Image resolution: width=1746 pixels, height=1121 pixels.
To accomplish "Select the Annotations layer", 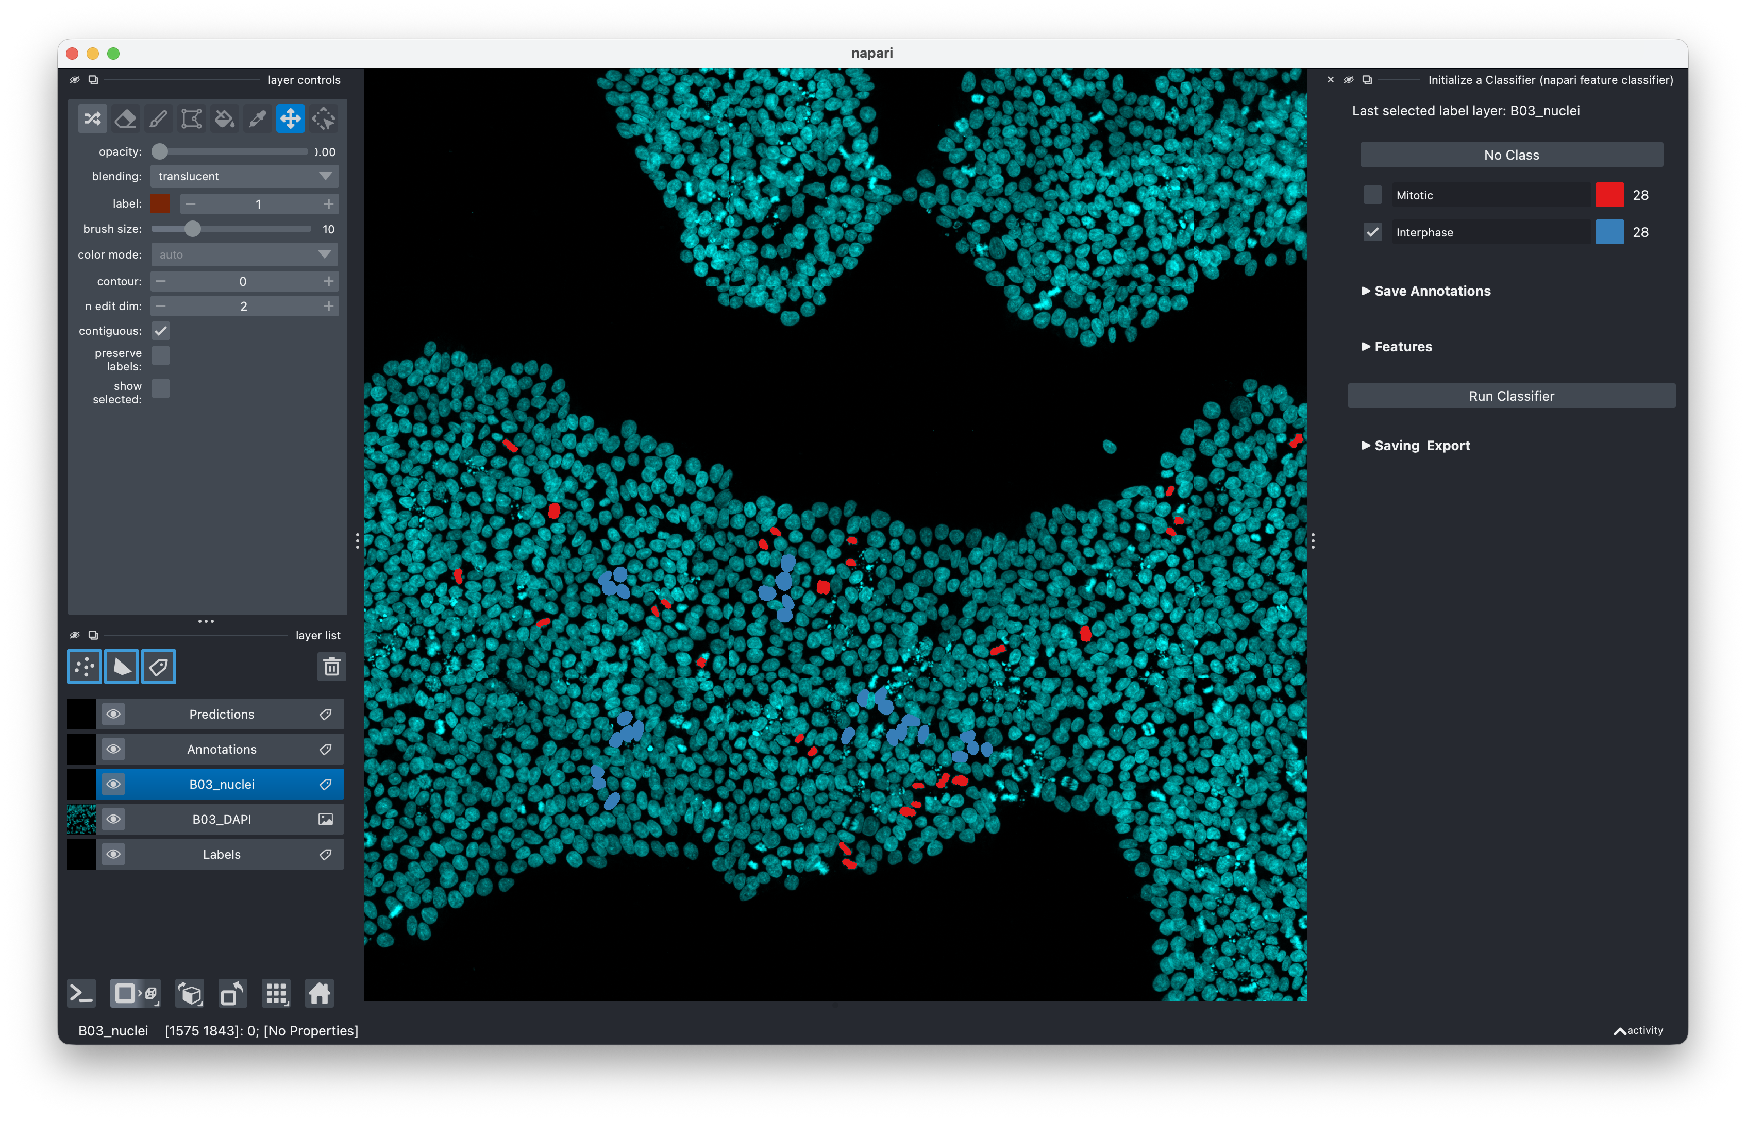I will point(222,749).
